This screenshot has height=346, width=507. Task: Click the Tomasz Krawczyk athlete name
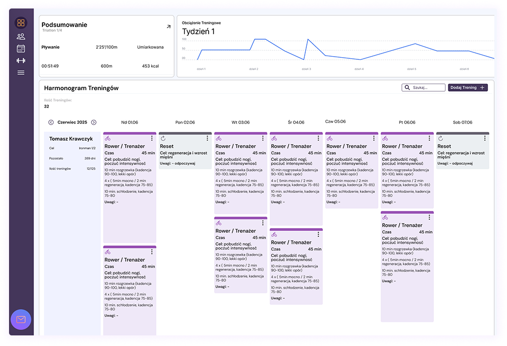71,139
